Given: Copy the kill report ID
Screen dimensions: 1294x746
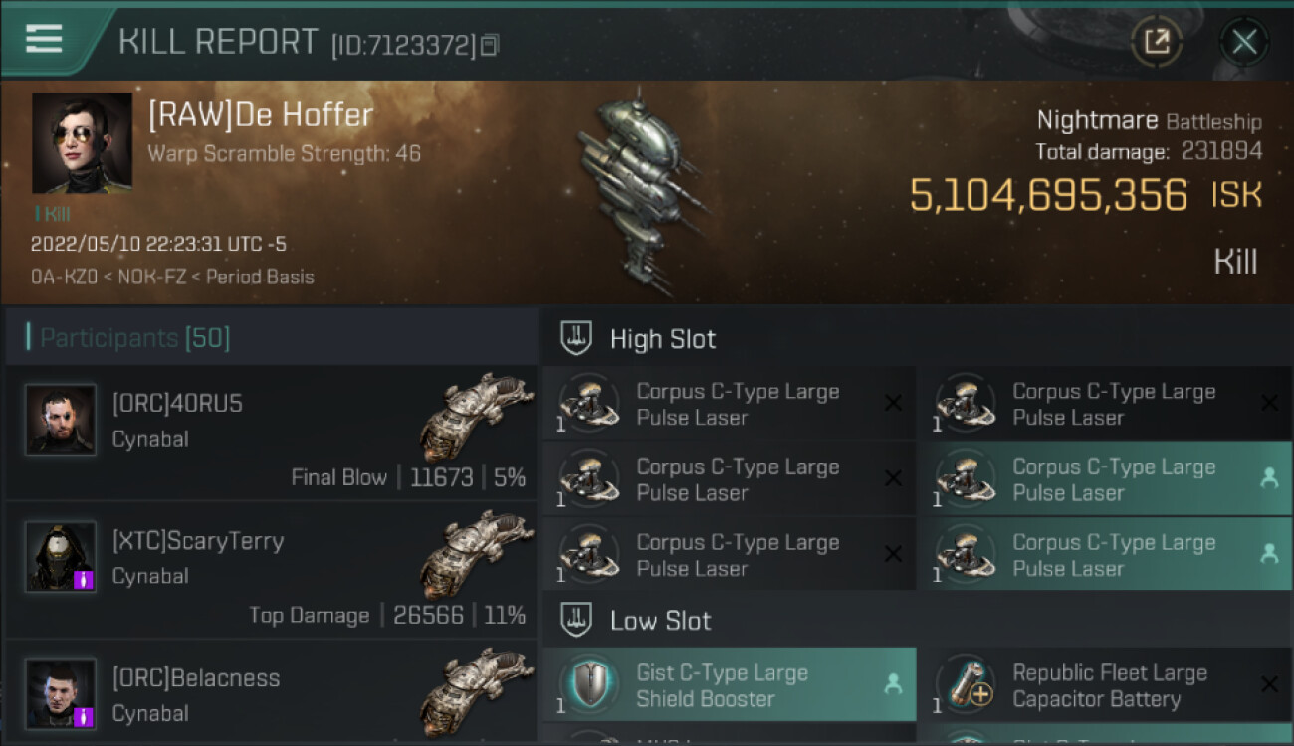Looking at the screenshot, I should point(489,46).
